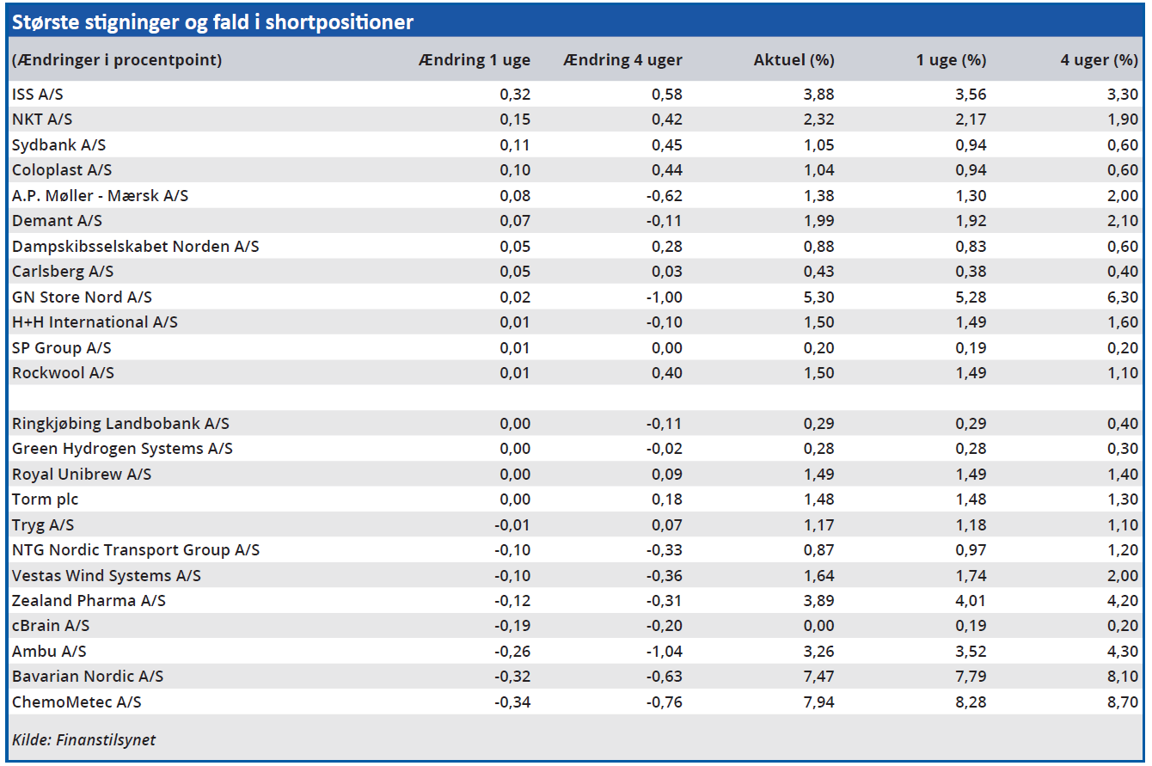Viewport: 1152px width, 766px height.
Task: Click Zealand Pharma 1 uge value 4,01
Action: coord(971,601)
